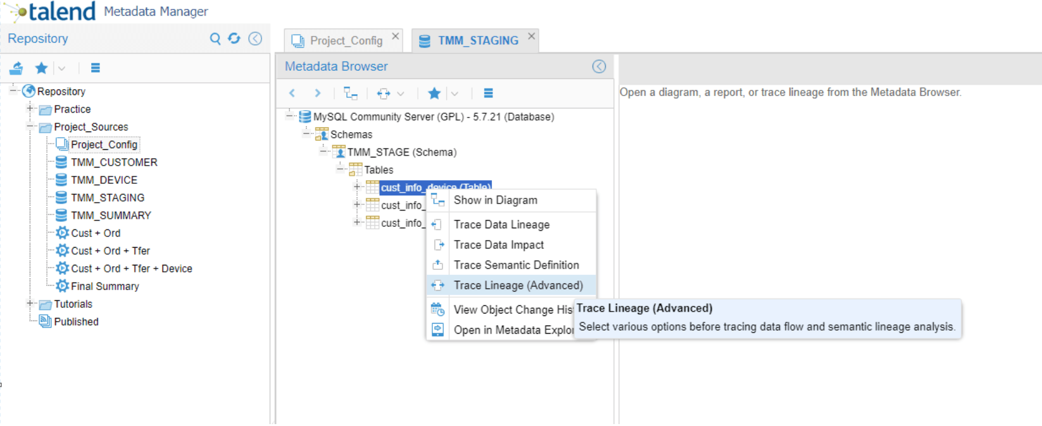The height and width of the screenshot is (426, 1042).
Task: Collapse the Schemas node
Action: coord(307,133)
